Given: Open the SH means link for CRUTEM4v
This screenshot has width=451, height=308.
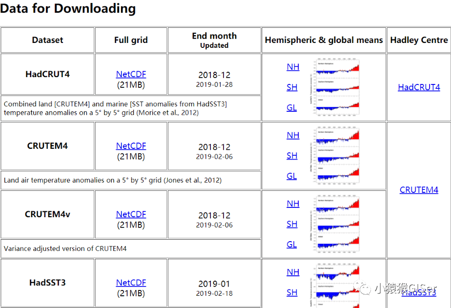Looking at the screenshot, I should pyautogui.click(x=292, y=224).
